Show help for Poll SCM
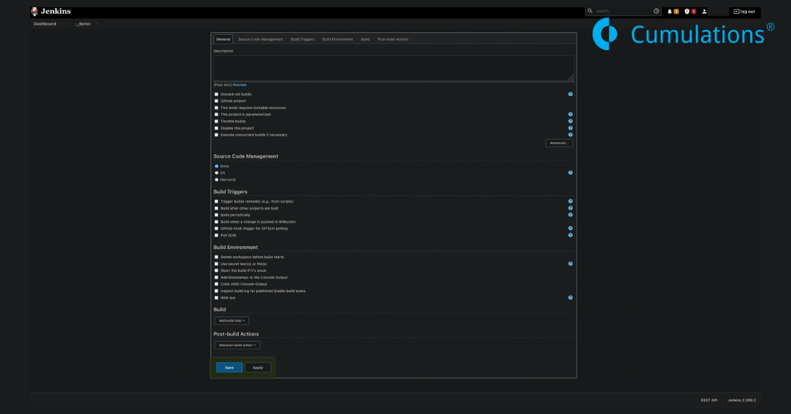The height and width of the screenshot is (414, 791). (570, 235)
